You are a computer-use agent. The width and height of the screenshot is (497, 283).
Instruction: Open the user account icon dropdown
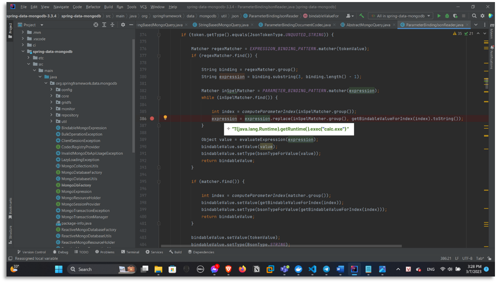click(x=350, y=16)
